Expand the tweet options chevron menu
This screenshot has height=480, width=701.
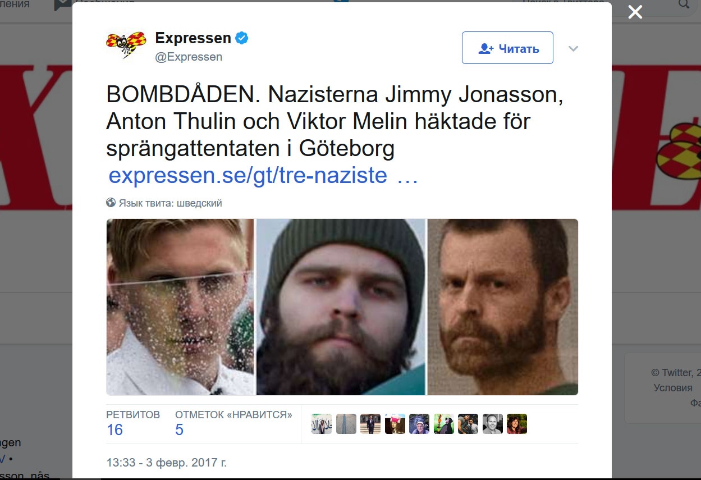573,49
